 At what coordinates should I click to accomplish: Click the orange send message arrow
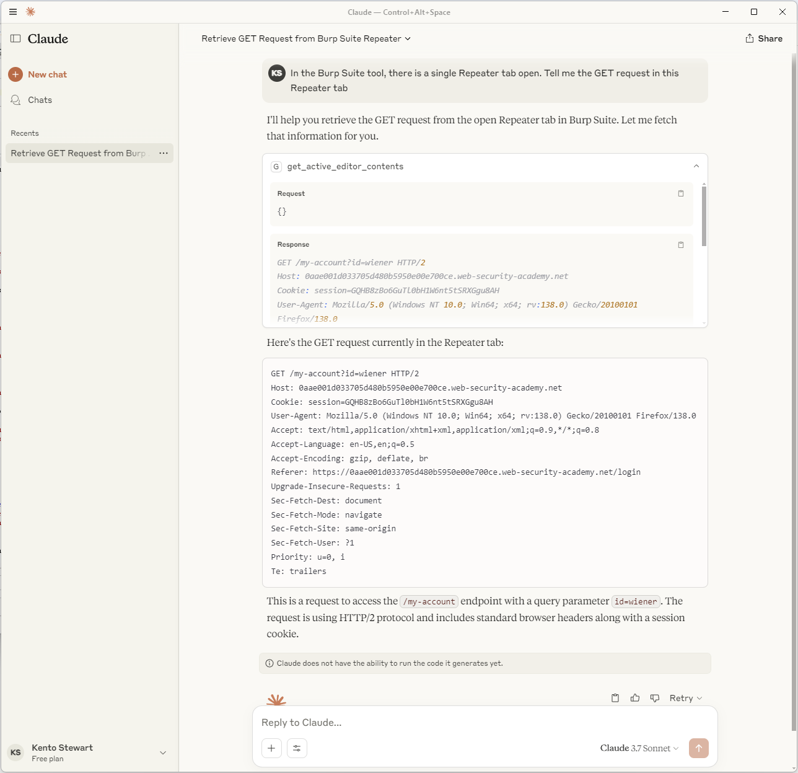[x=699, y=748]
